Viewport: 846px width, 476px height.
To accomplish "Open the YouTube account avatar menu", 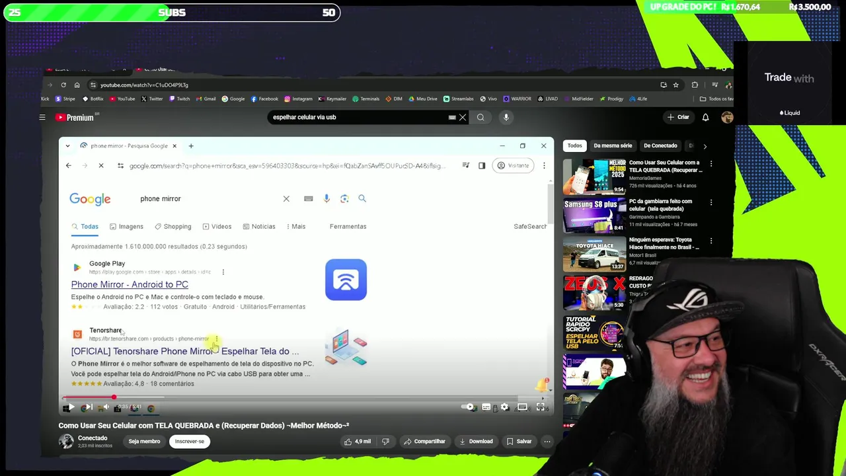I will [x=727, y=117].
